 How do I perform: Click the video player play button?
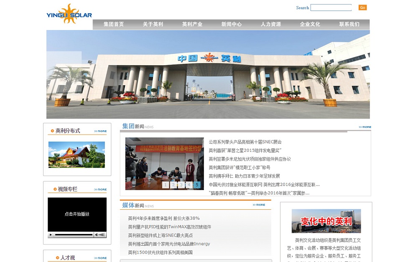coord(51,235)
